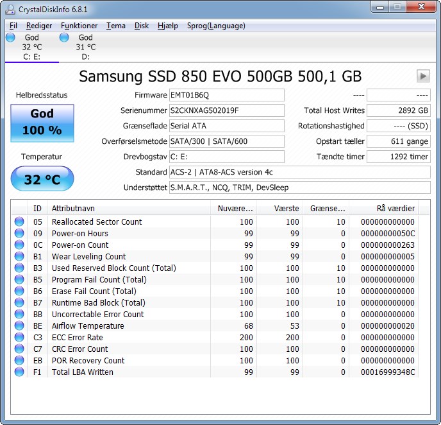This screenshot has width=441, height=425.
Task: Click the Firmware field EMT01B6Q
Action: (227, 95)
